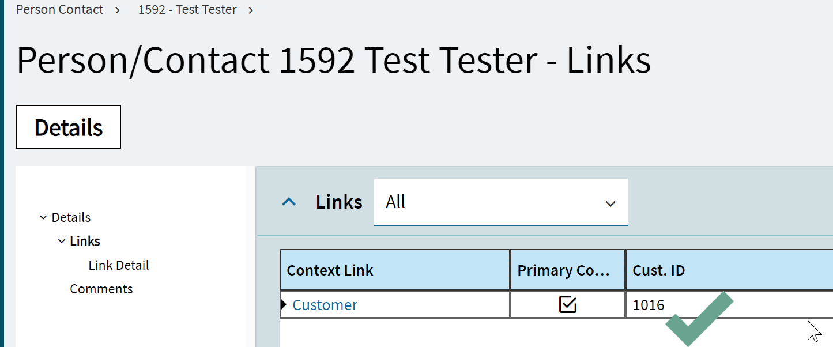Collapse the Links section with the up chevron
833x347 pixels.
pyautogui.click(x=289, y=202)
